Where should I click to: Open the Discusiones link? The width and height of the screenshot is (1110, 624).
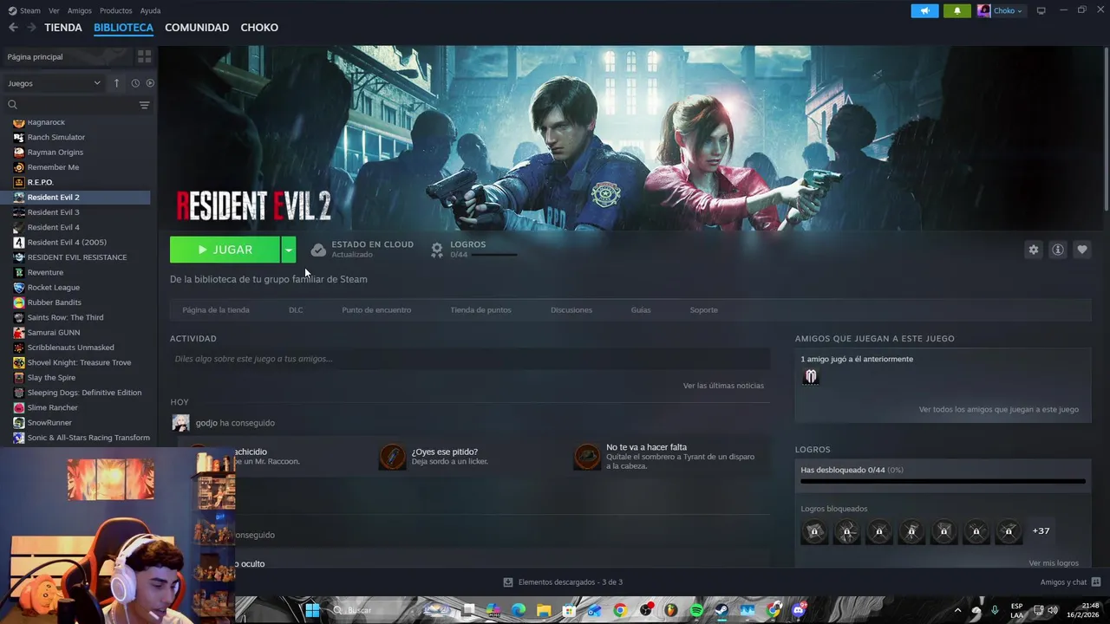pyautogui.click(x=571, y=309)
